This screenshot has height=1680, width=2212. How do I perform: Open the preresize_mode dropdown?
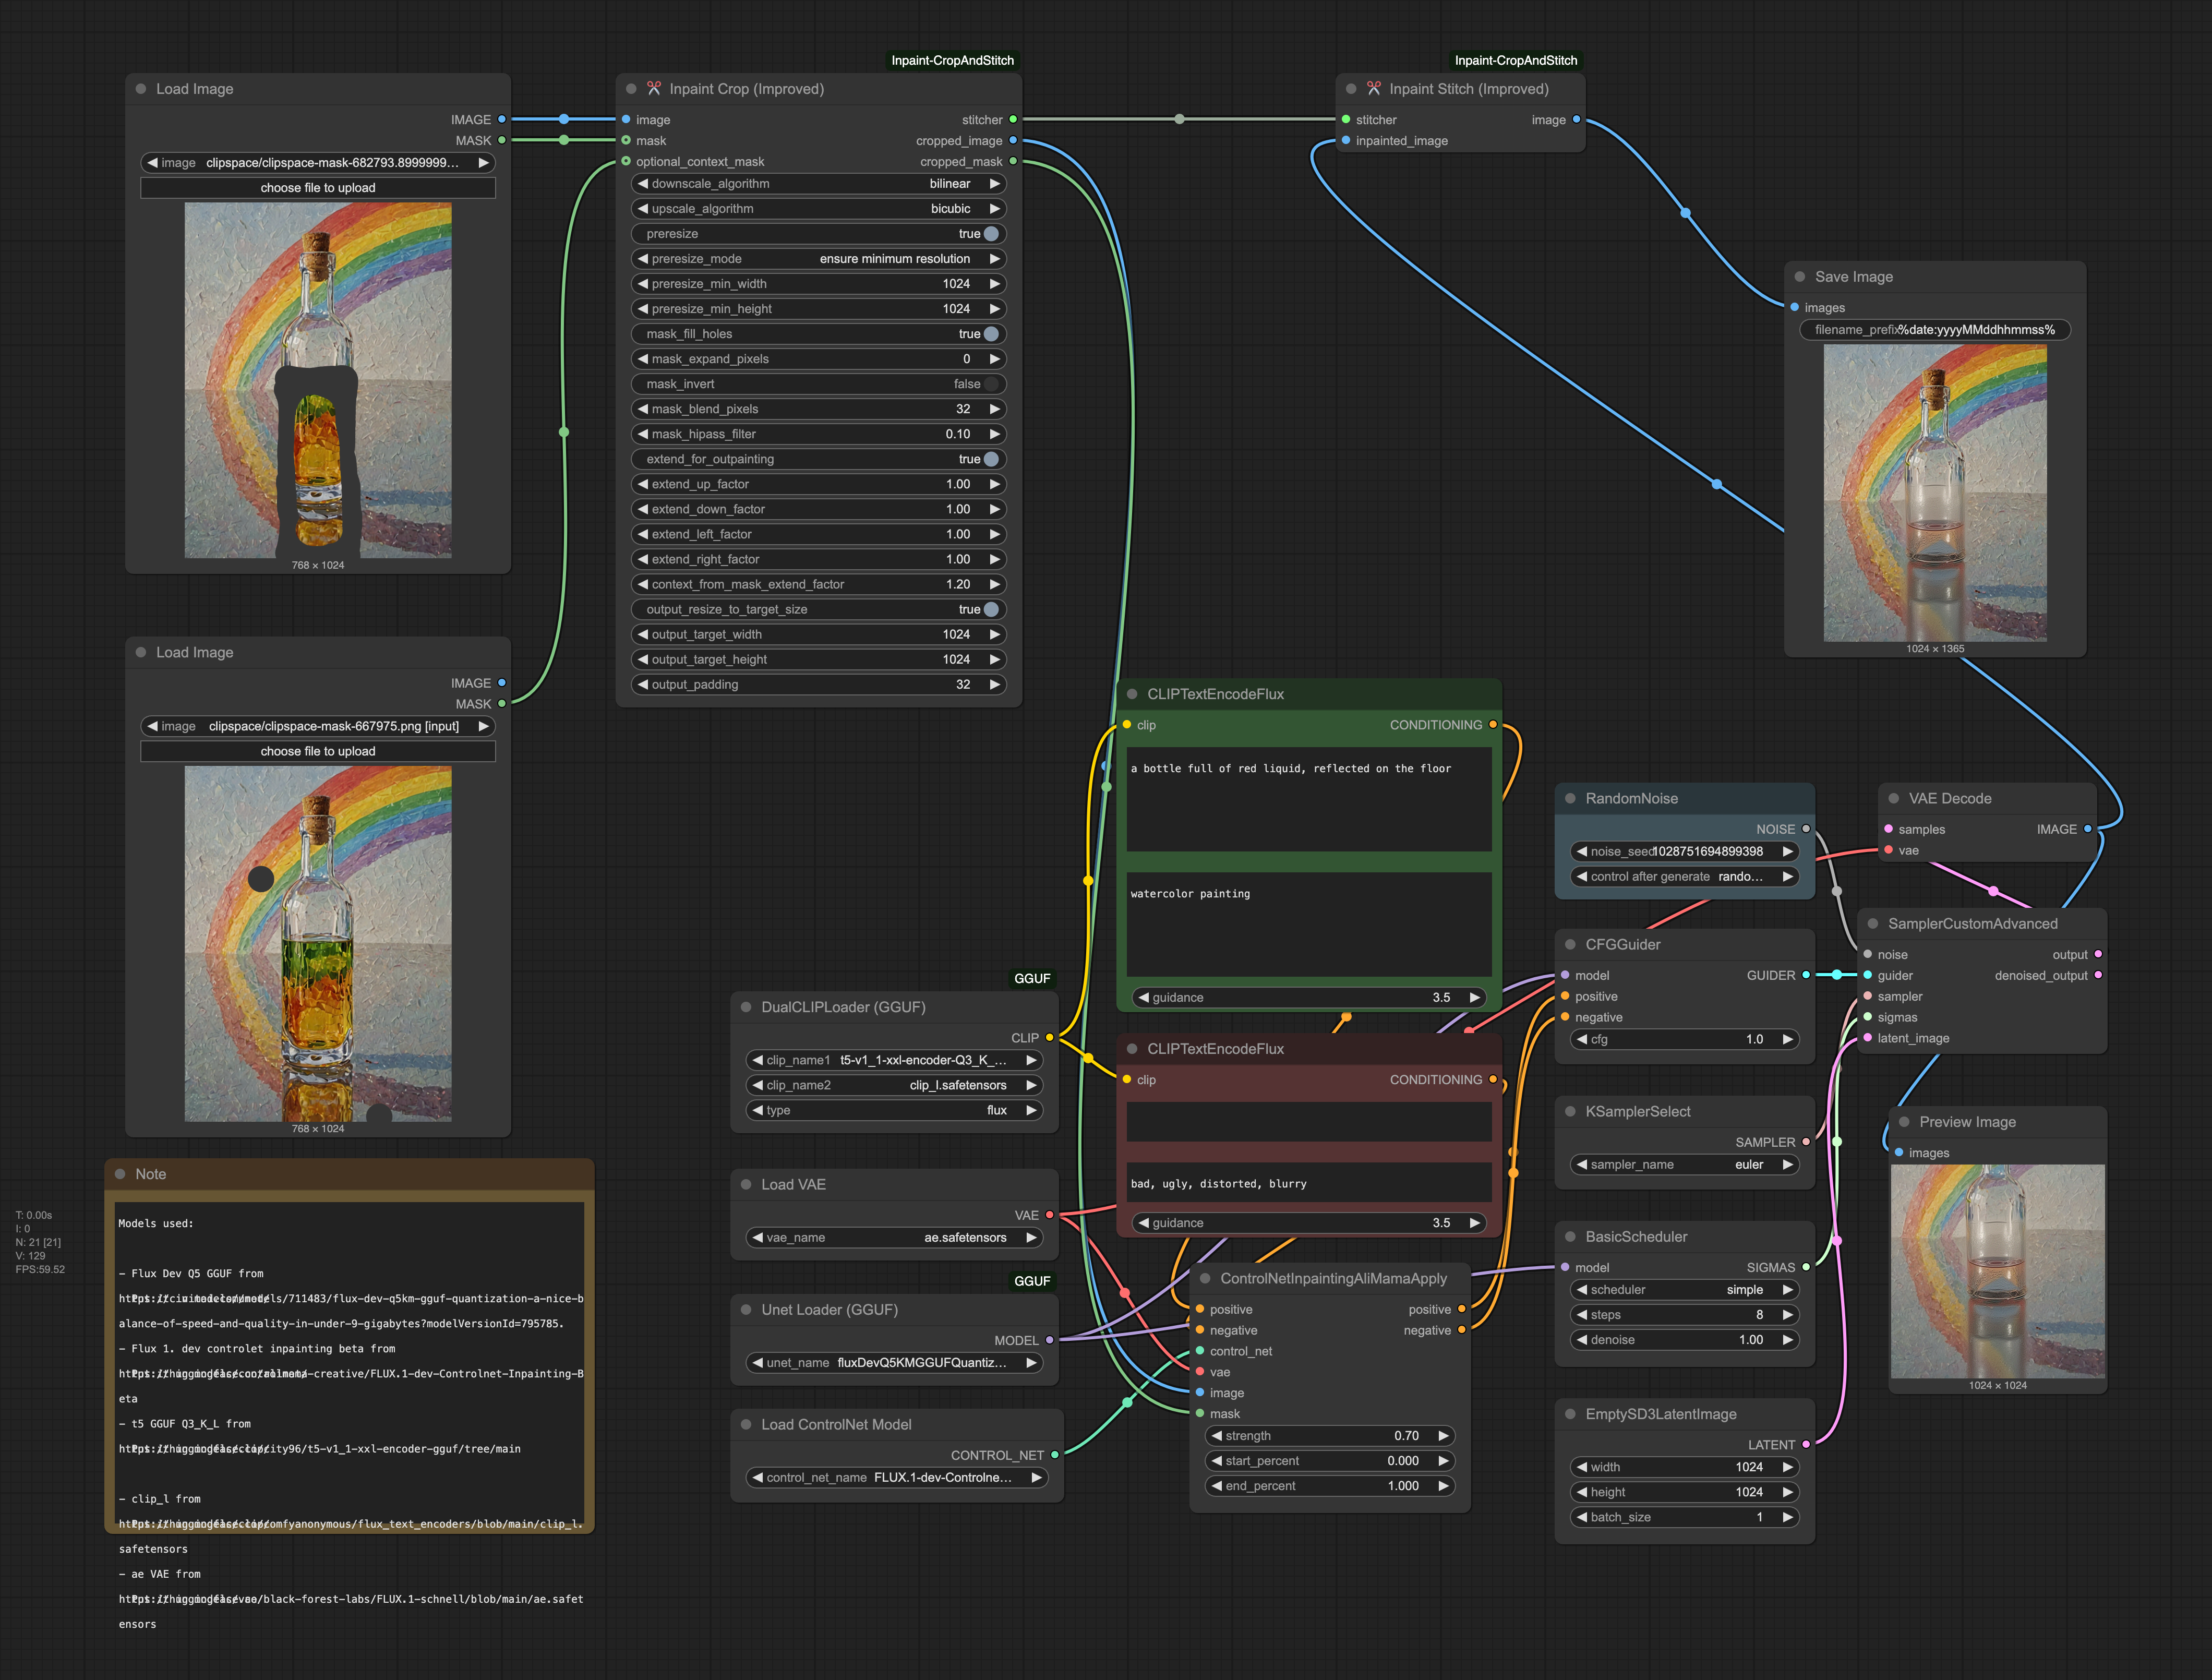[819, 259]
